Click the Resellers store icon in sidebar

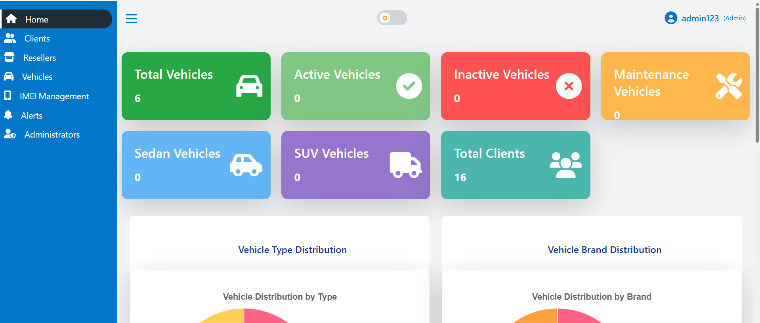tap(9, 57)
